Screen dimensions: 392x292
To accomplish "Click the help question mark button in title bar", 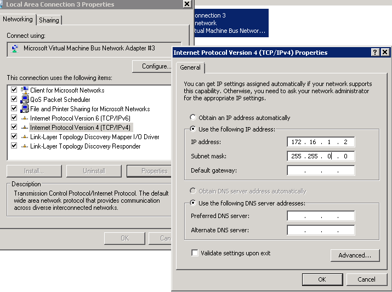I will tap(375, 53).
